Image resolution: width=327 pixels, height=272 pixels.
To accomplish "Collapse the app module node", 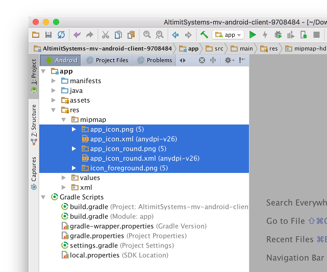I will pos(43,71).
